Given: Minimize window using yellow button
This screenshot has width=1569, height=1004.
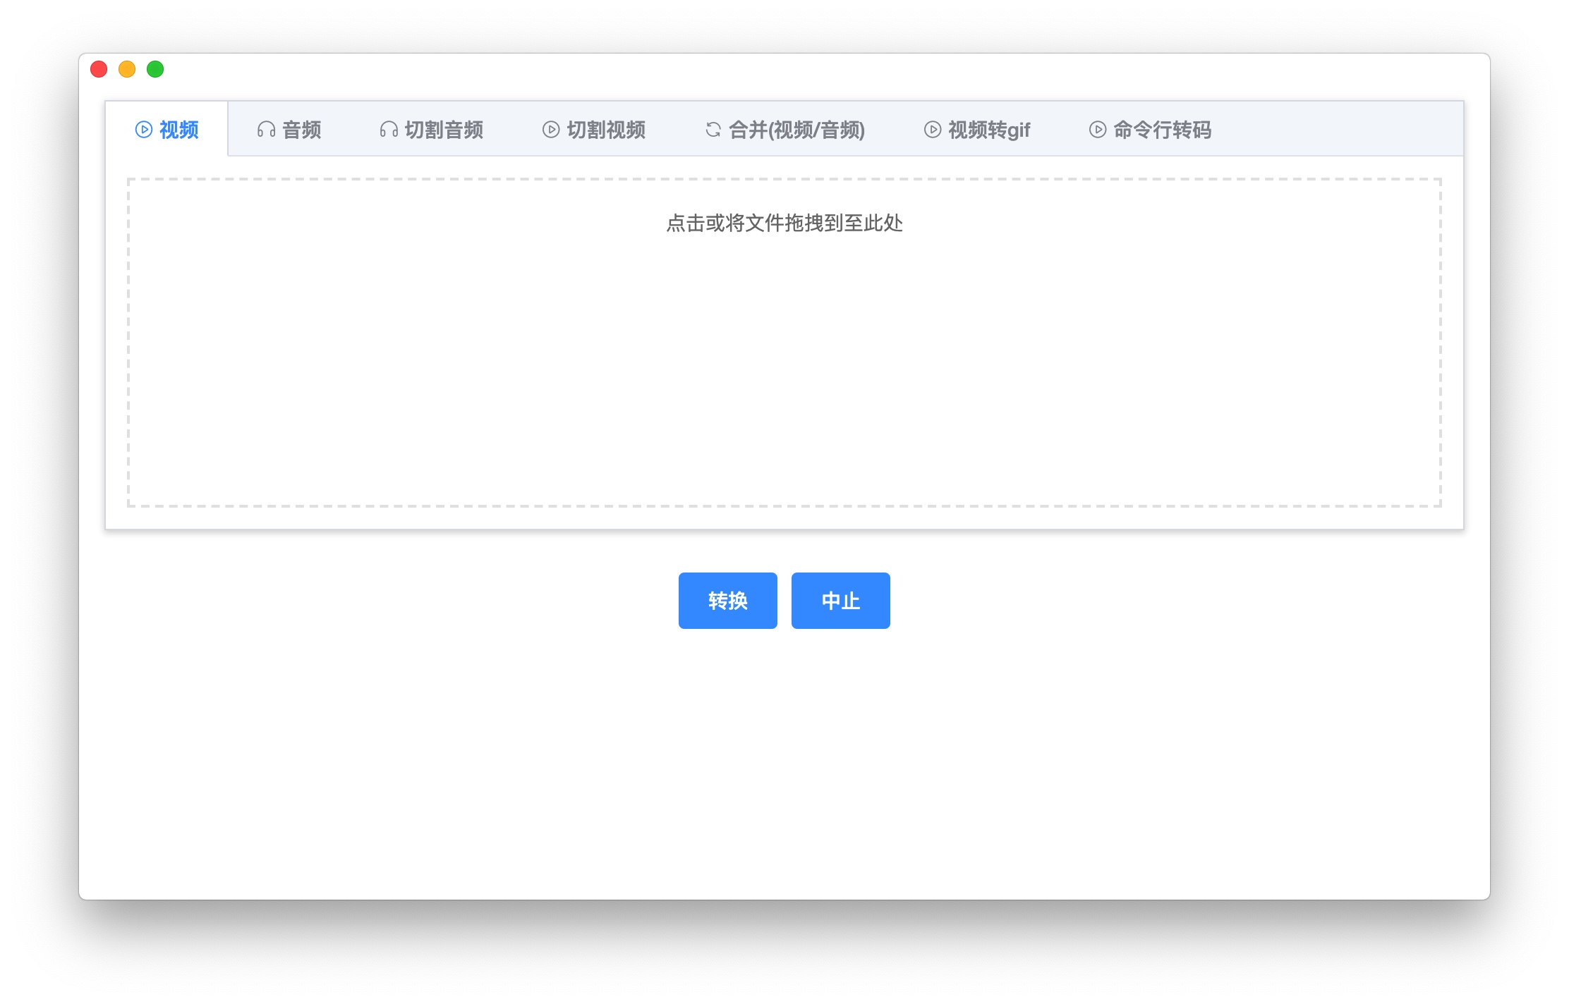Looking at the screenshot, I should (127, 69).
